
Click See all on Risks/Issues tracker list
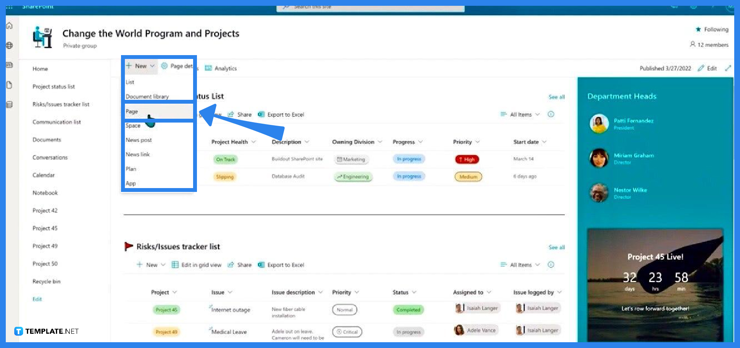point(556,247)
